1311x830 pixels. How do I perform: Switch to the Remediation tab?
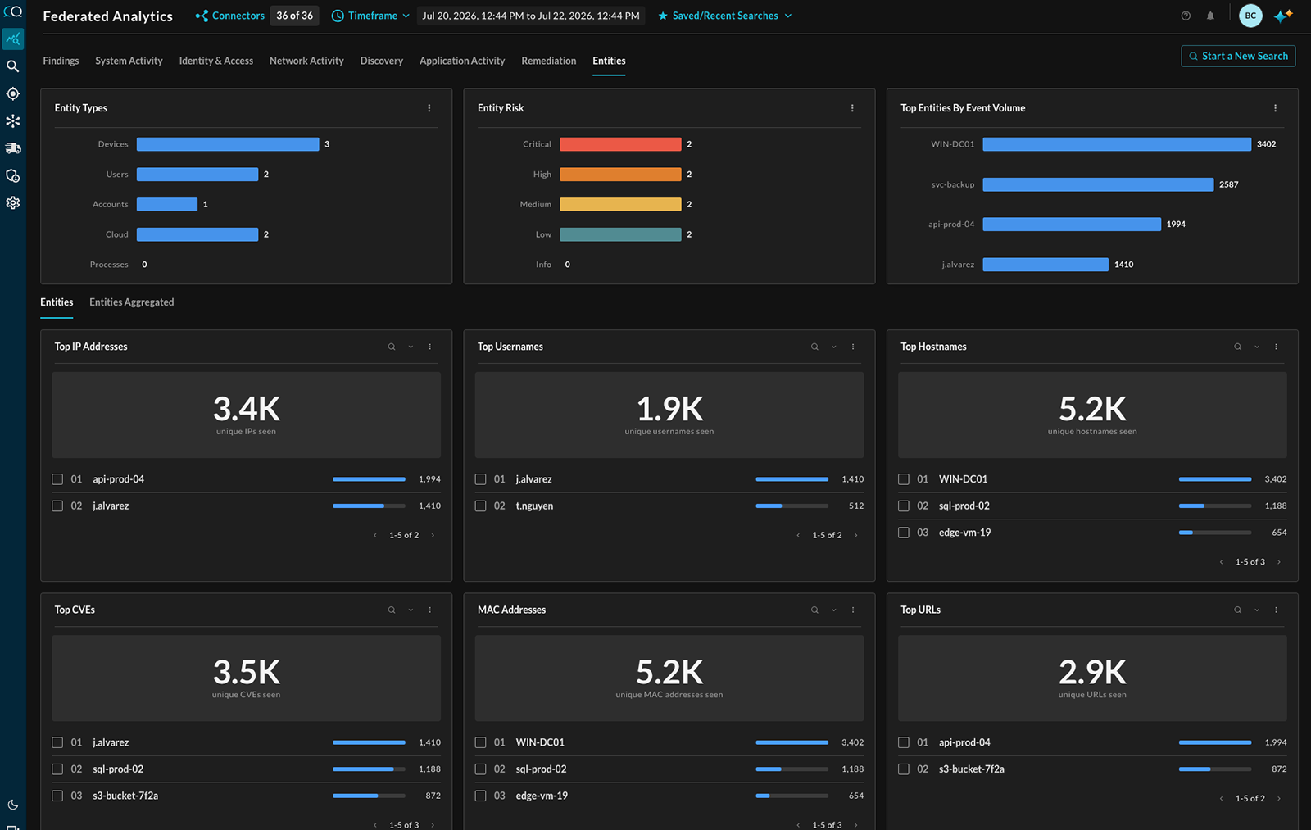pos(549,61)
